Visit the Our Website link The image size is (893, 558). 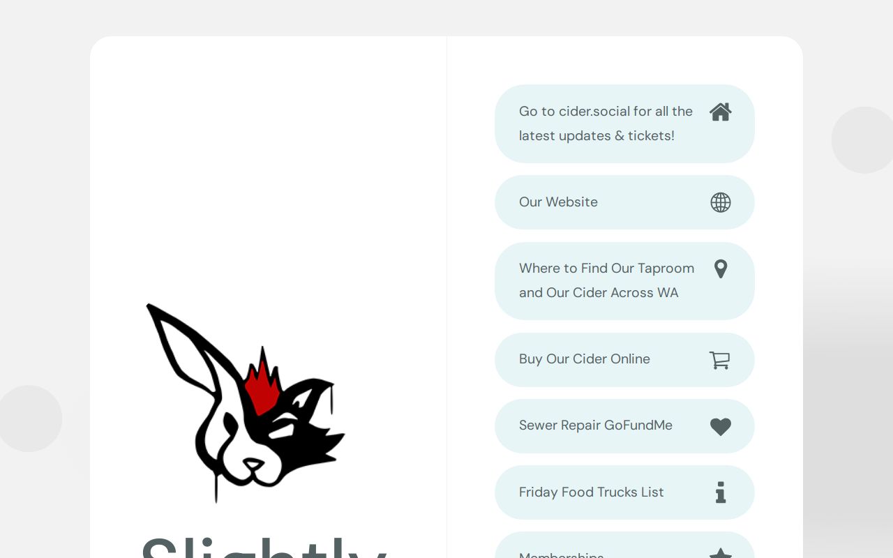pos(624,202)
